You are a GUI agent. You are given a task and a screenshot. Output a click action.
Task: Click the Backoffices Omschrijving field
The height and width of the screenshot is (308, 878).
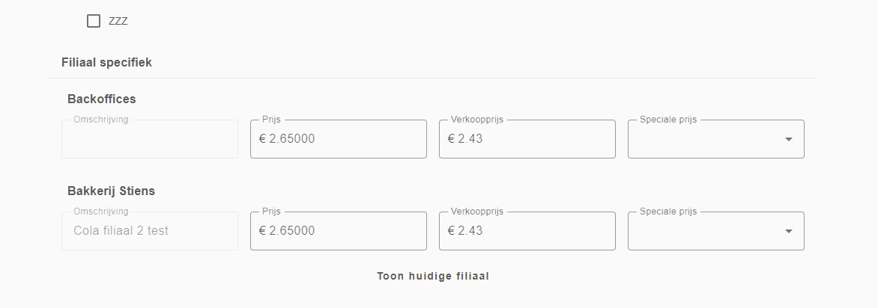150,139
